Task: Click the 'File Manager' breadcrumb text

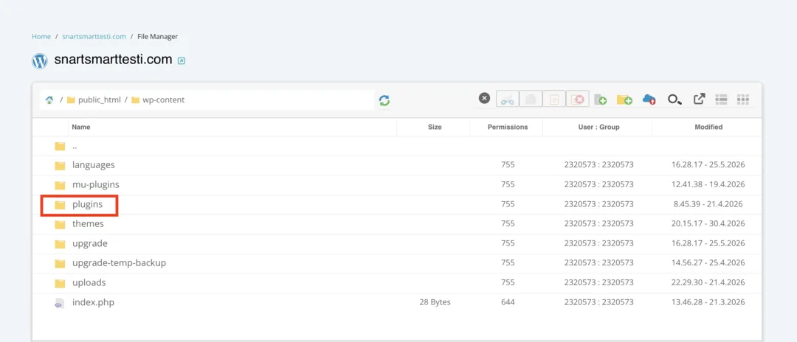Action: pyautogui.click(x=158, y=37)
